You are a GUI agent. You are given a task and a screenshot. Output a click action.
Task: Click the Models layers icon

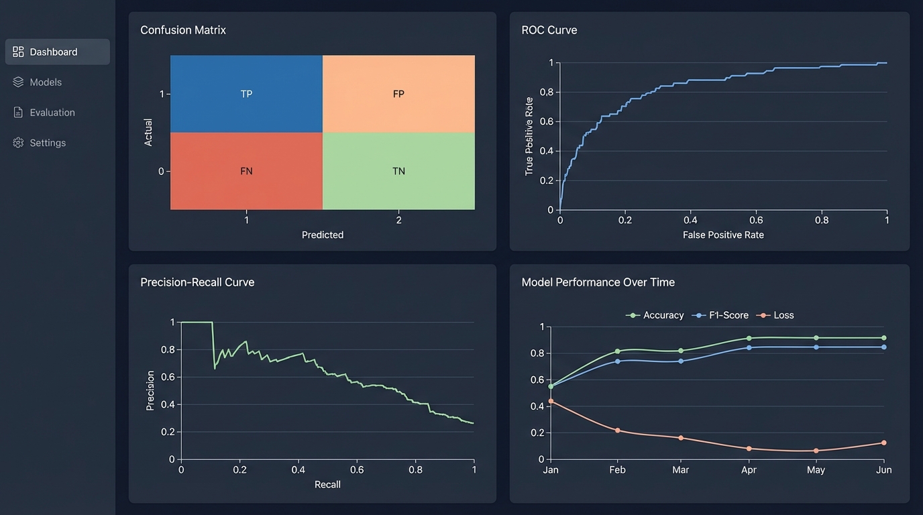(16, 82)
